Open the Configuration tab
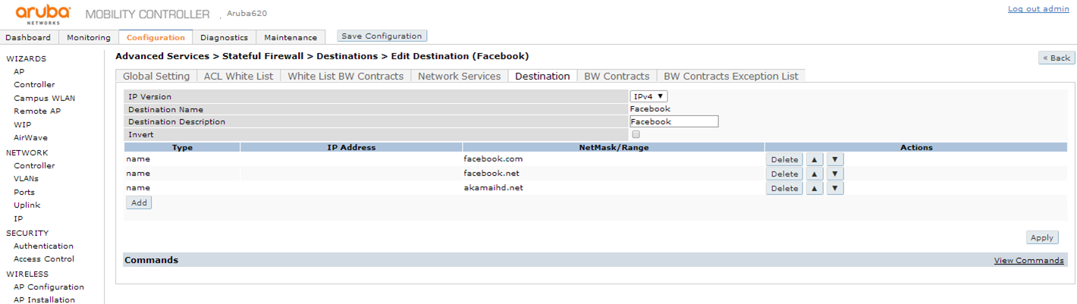 (x=155, y=37)
